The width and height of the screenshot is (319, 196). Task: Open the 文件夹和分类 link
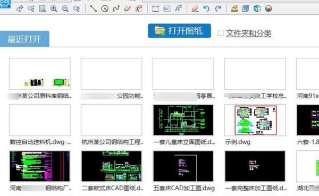pos(249,33)
